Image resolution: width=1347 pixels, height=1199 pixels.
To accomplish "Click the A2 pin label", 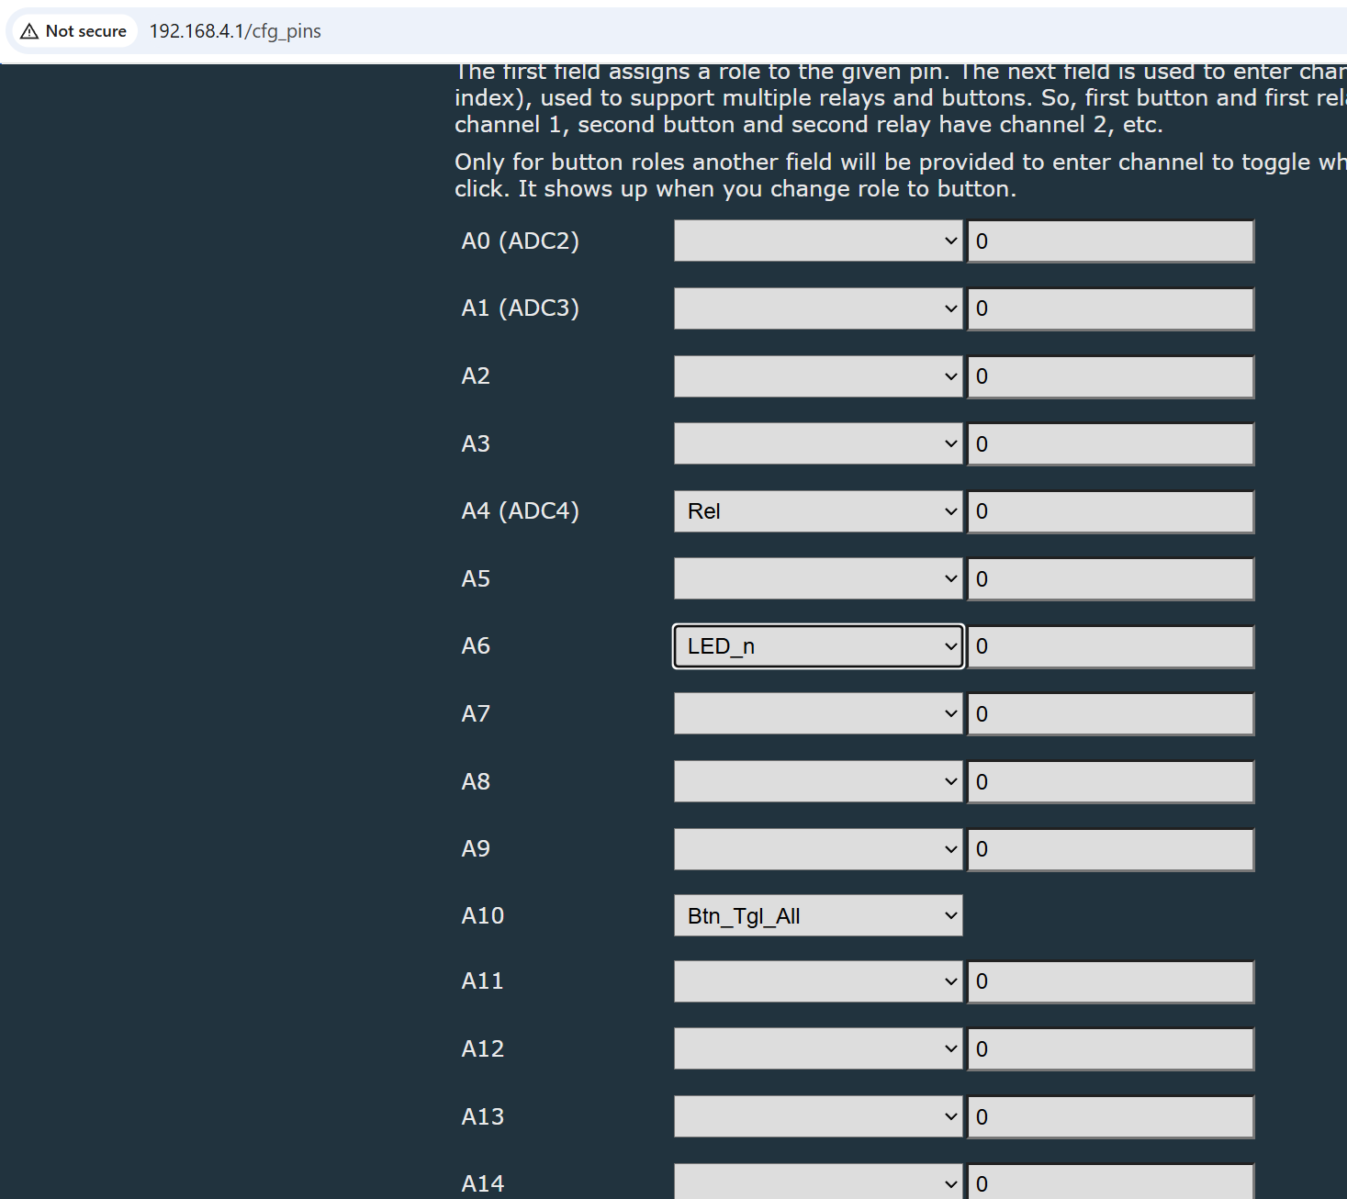I will point(476,375).
